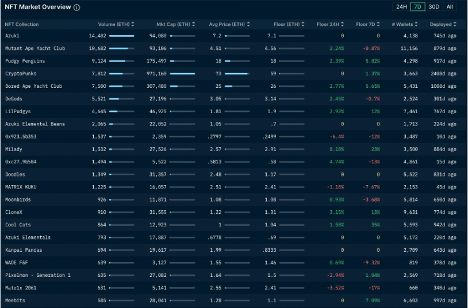
Task: Open the Azuki Elemental Beans collection
Action: tap(35, 124)
